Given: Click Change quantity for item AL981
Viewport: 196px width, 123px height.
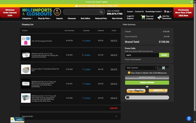Looking at the screenshot, I should click(87, 84).
